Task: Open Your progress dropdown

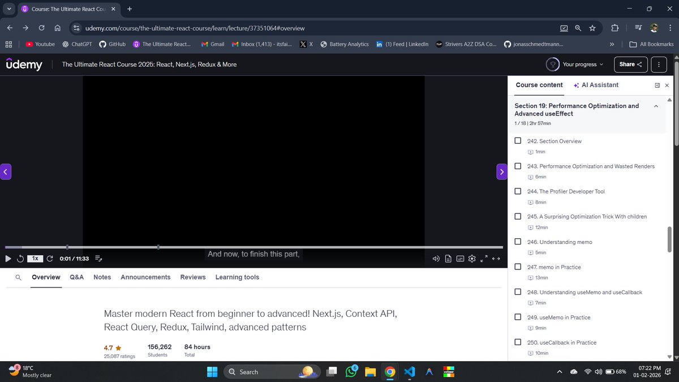Action: [575, 65]
